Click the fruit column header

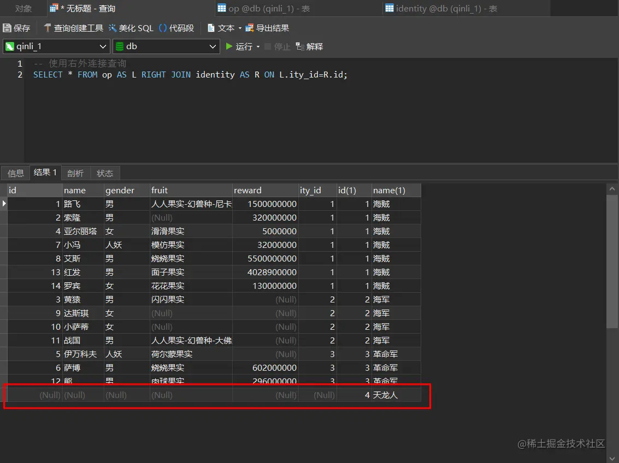click(x=191, y=190)
